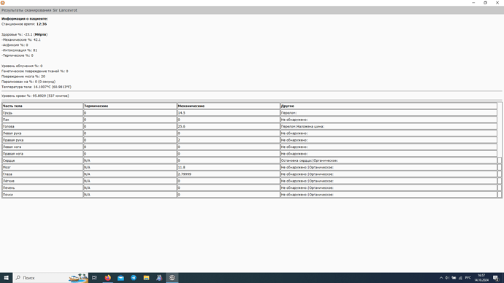Switch the РУС keyboard language indicator
This screenshot has height=283, width=504.
[467, 278]
